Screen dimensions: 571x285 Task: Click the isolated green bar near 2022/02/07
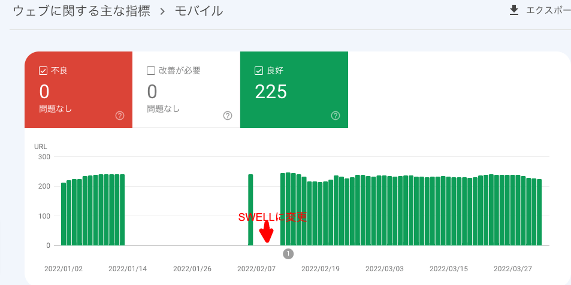250,210
